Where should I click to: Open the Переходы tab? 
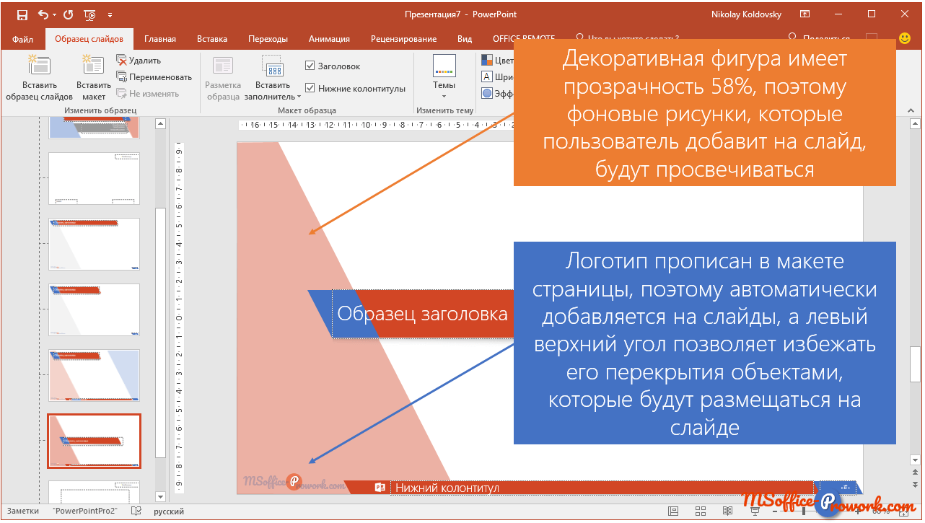[268, 39]
